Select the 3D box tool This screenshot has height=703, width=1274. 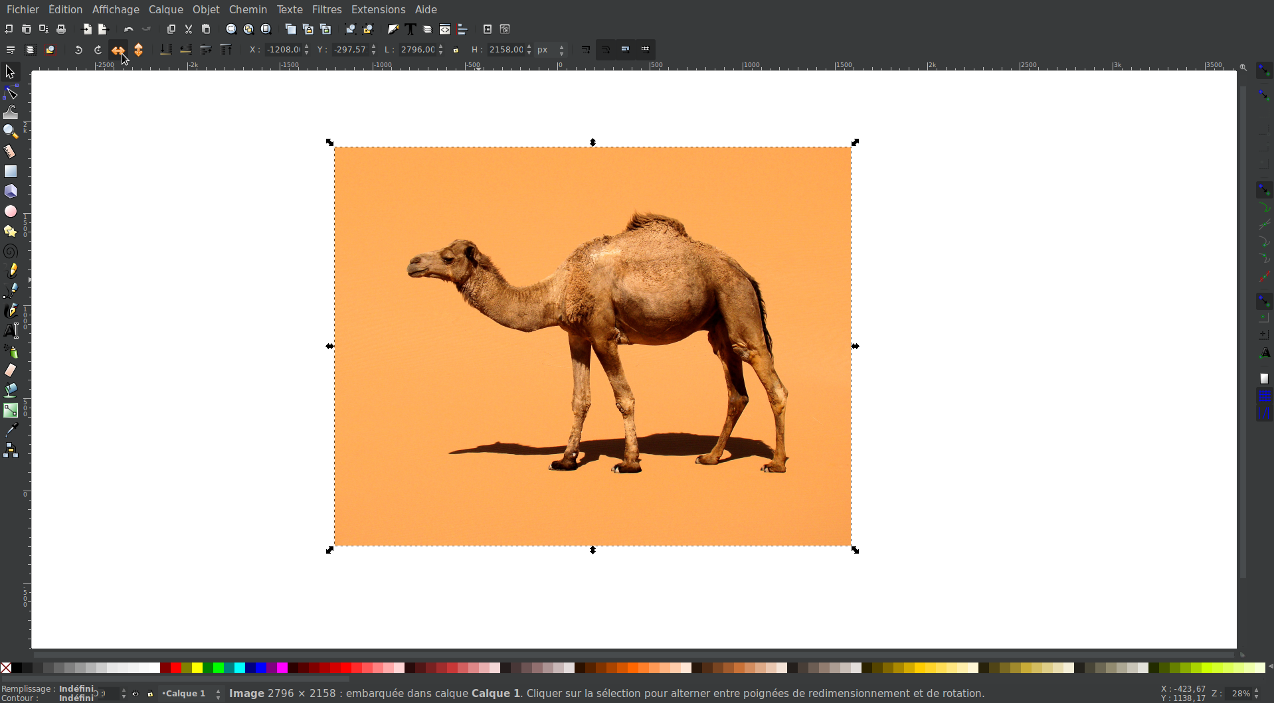[x=11, y=192]
